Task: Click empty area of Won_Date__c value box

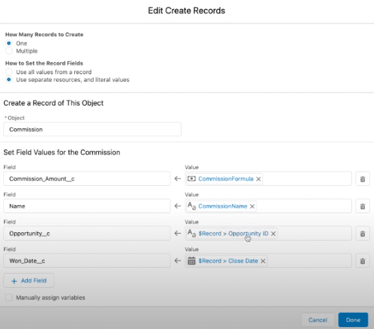Action: [x=309, y=261]
